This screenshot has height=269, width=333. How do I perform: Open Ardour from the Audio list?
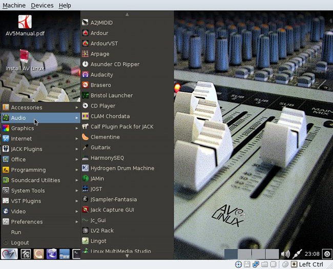click(x=127, y=33)
